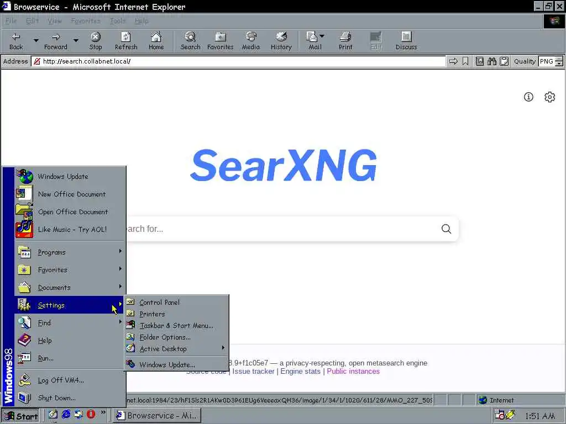This screenshot has width=566, height=424.
Task: Click the Go arrow beside address bar
Action: point(453,61)
